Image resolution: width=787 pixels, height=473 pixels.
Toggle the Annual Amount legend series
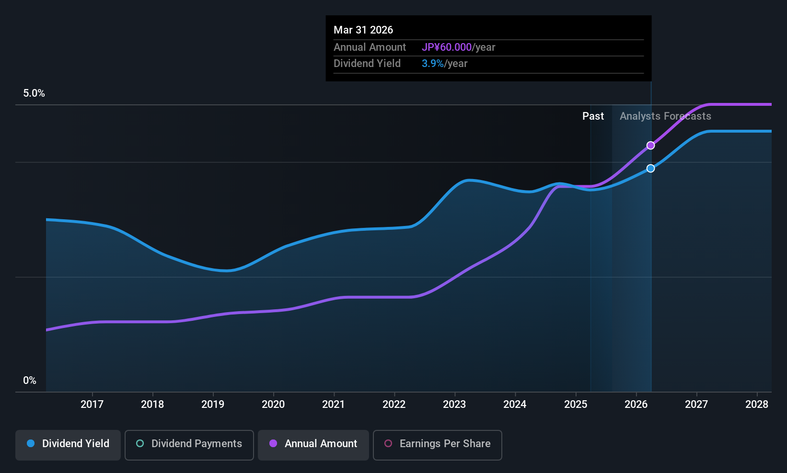click(x=313, y=444)
